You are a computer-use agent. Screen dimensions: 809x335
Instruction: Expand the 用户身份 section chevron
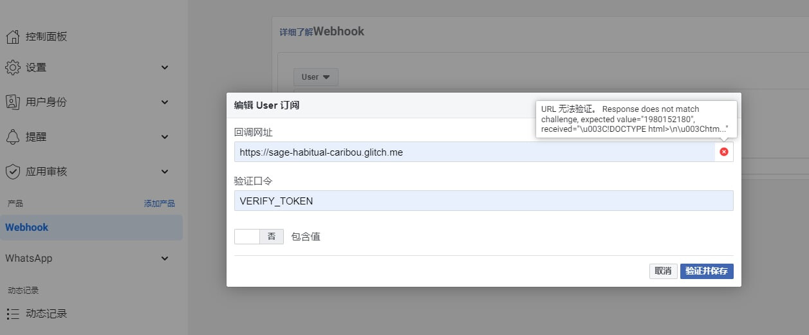point(165,102)
